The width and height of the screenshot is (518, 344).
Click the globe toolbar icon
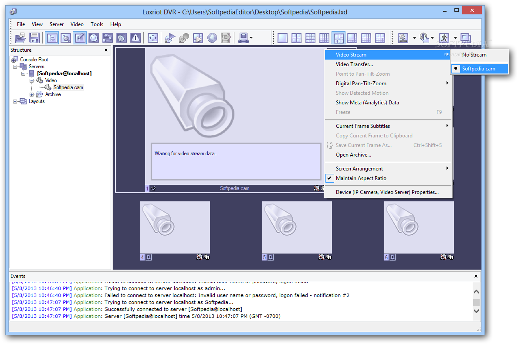tap(212, 38)
